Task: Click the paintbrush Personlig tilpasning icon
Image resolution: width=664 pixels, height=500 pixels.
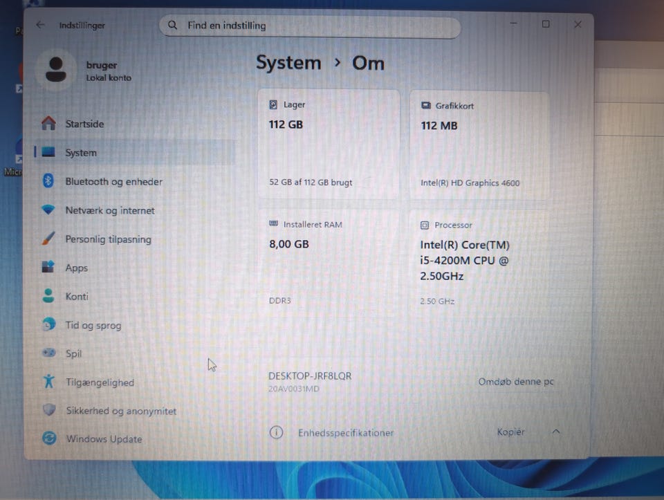Action: [48, 238]
